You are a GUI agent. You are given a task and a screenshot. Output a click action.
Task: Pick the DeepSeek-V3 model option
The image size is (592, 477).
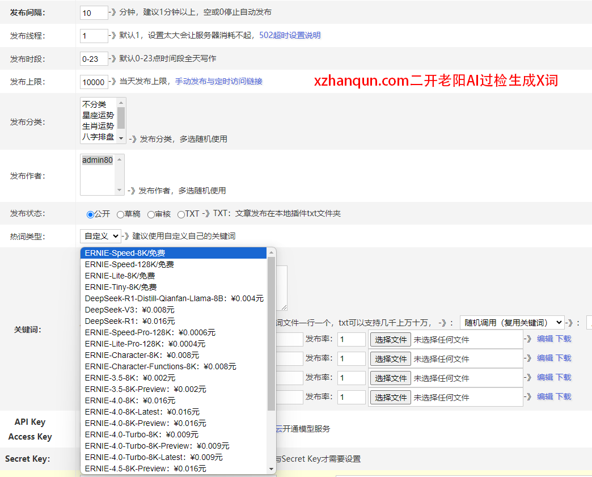point(174,310)
